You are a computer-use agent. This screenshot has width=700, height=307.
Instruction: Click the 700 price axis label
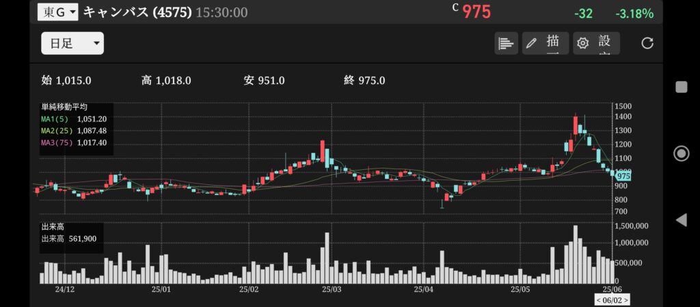pos(621,211)
